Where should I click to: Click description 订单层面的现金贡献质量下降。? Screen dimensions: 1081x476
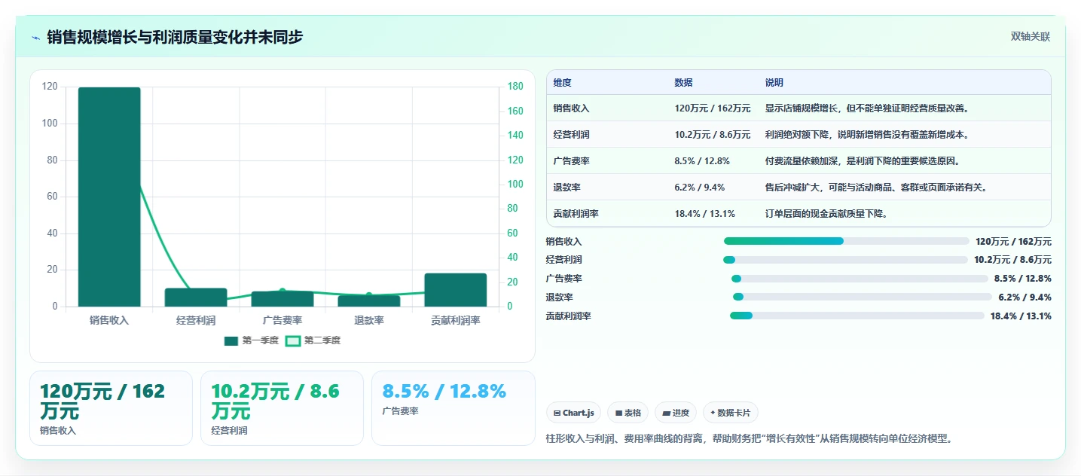click(826, 214)
